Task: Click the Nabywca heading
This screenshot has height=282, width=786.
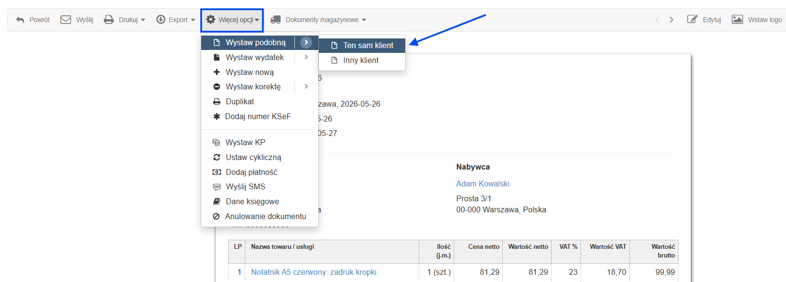Action: 473,167
